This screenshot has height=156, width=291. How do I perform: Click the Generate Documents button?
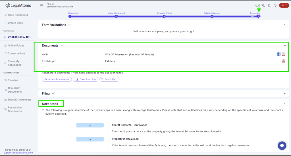click(x=57, y=79)
